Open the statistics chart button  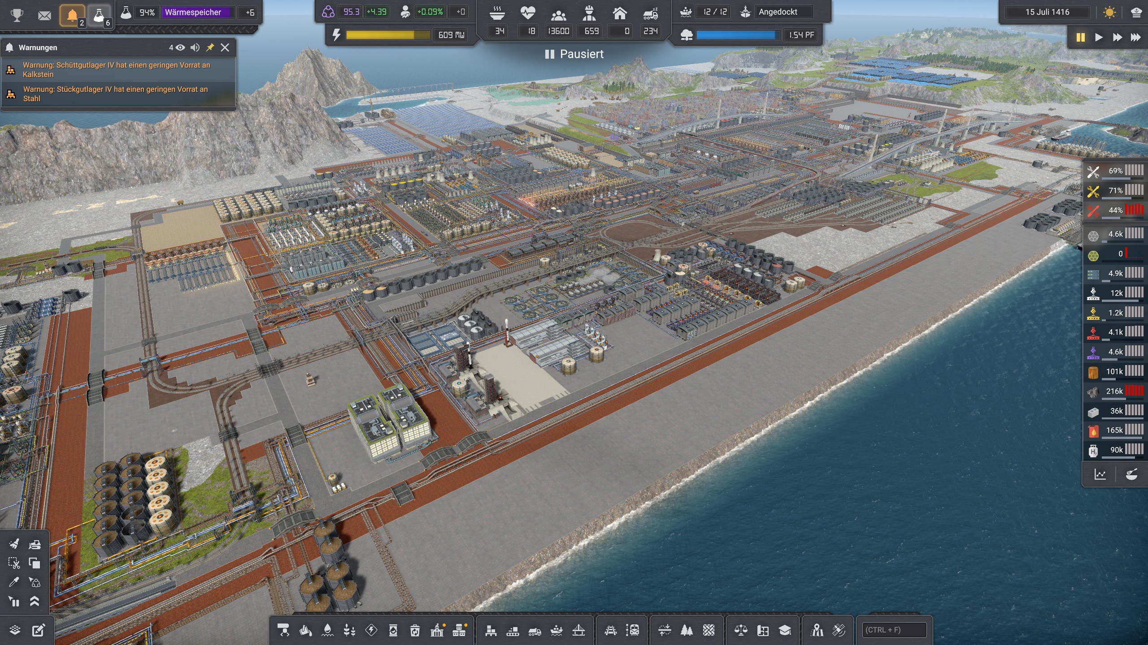1100,474
